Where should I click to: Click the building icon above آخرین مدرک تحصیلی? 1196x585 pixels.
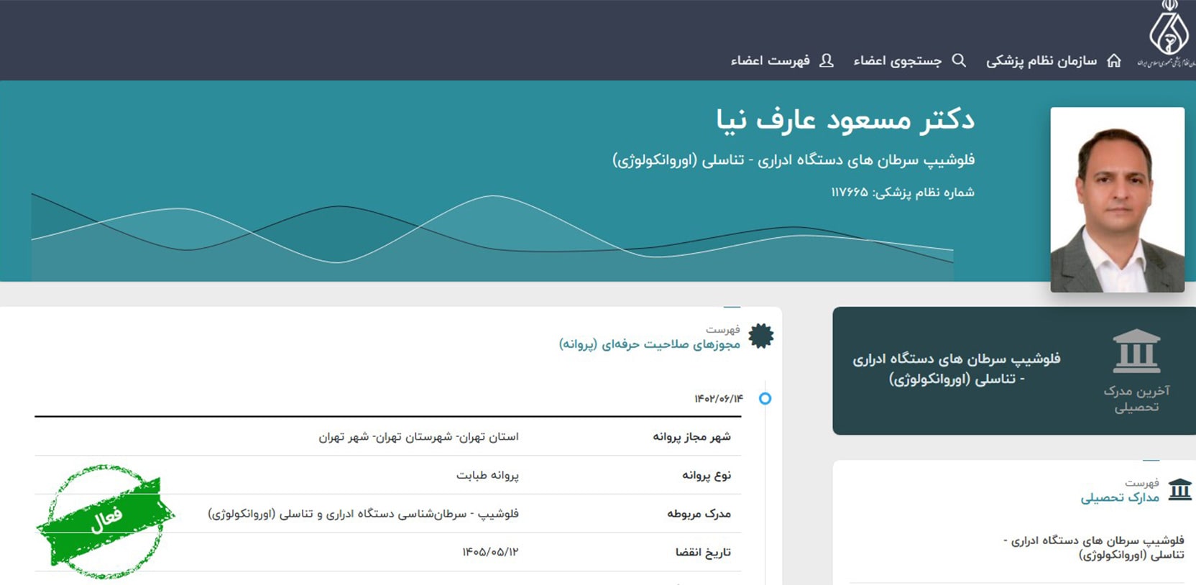1136,351
